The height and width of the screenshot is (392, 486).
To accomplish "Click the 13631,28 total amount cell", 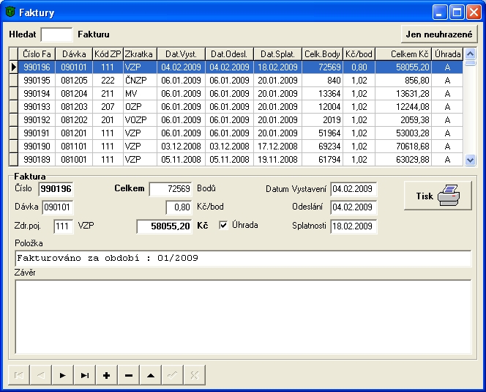I will 403,94.
